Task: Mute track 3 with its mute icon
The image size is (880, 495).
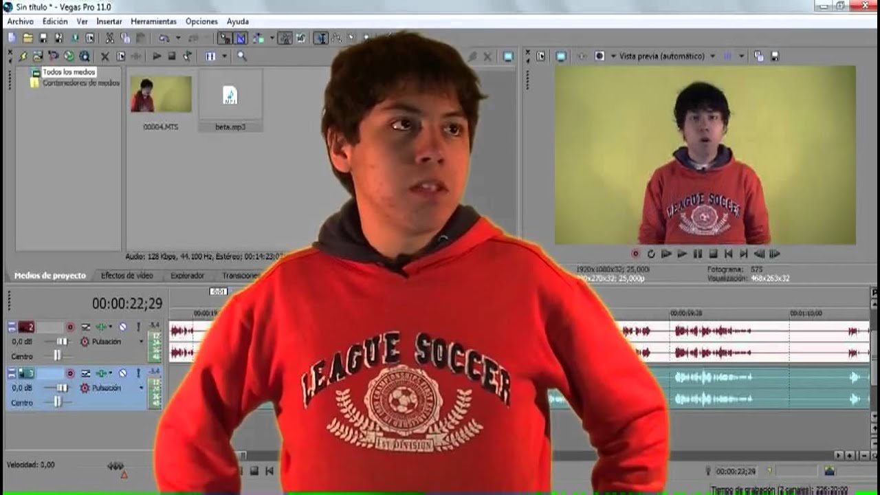Action: (x=122, y=373)
